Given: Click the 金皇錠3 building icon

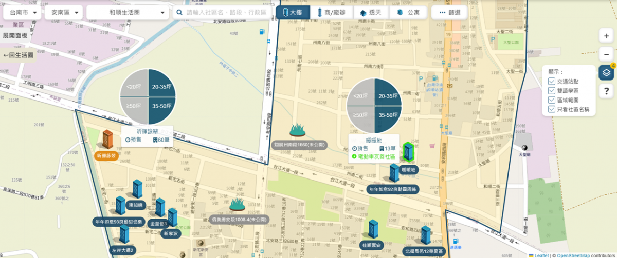Looking at the screenshot, I should tap(160, 207).
